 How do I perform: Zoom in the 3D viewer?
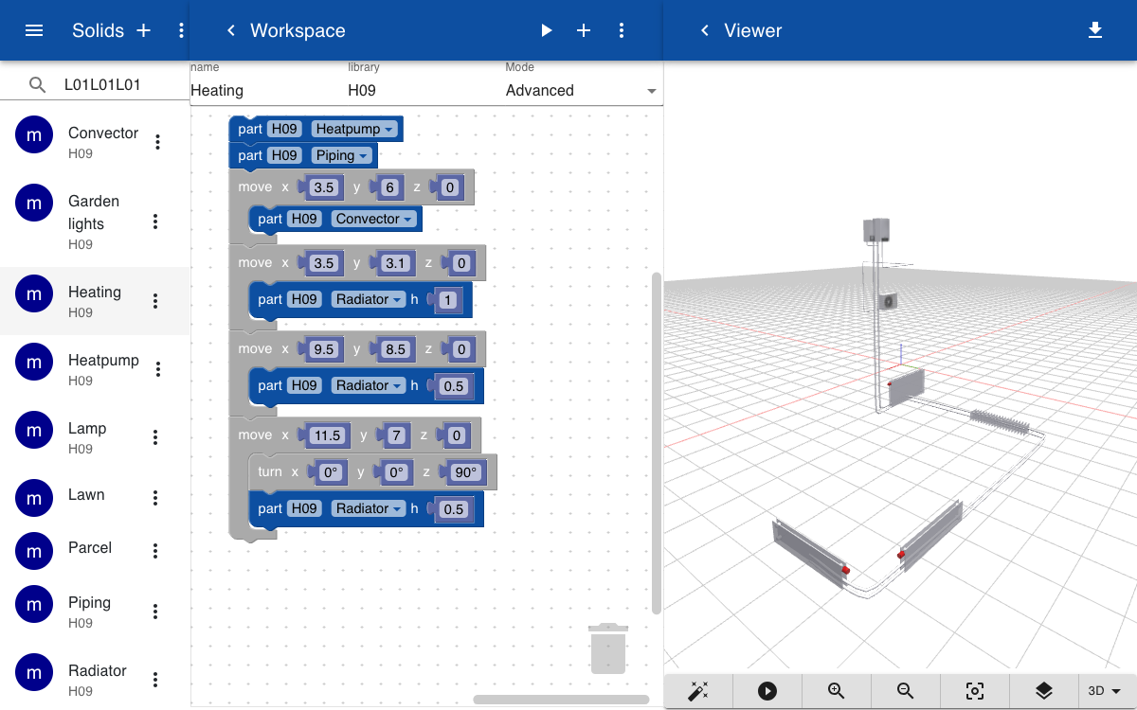(x=837, y=691)
